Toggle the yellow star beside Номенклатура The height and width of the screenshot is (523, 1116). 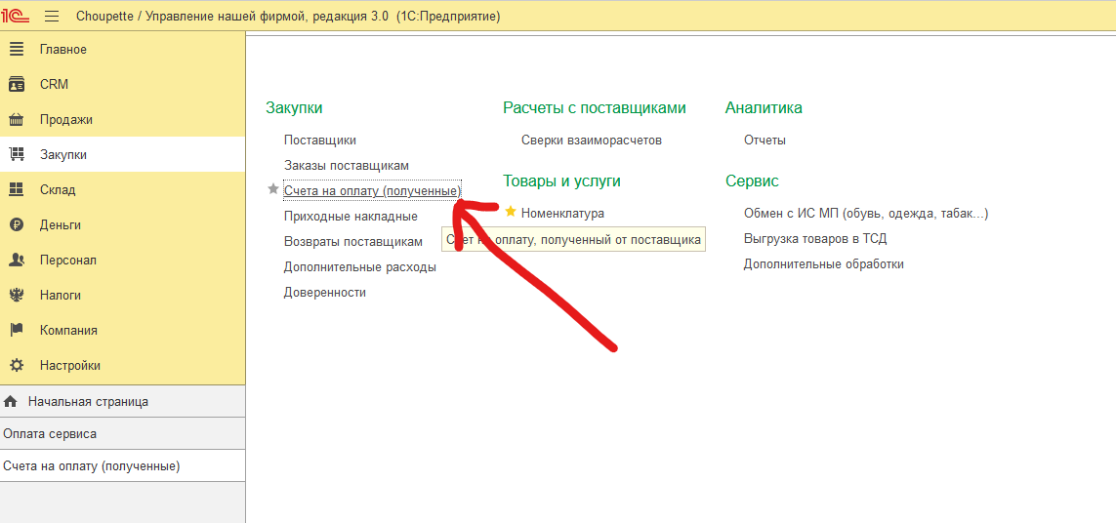pos(511,212)
